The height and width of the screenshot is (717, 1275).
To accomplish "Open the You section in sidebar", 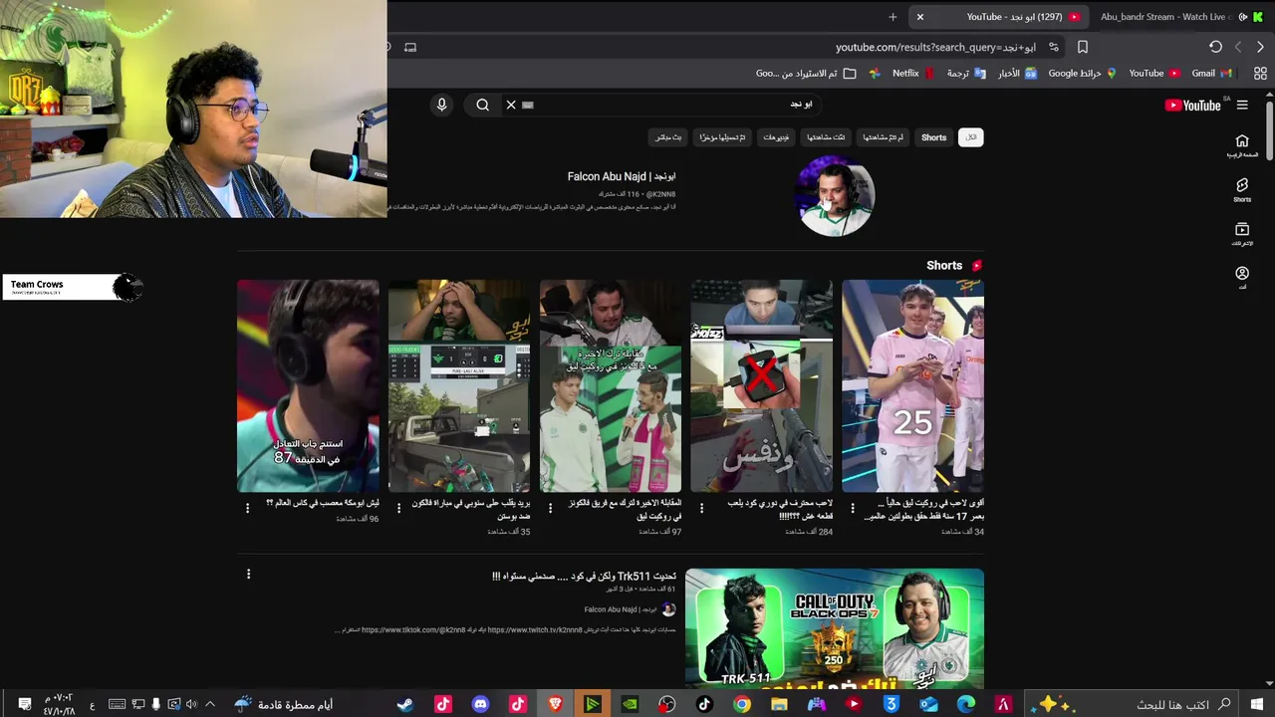I will (x=1242, y=277).
